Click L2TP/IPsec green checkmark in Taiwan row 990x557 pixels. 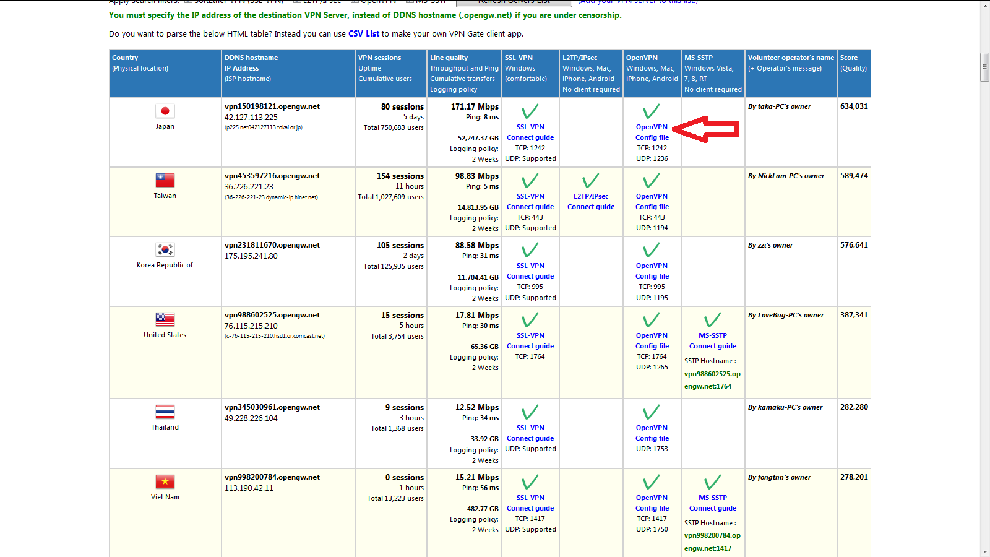coord(590,181)
